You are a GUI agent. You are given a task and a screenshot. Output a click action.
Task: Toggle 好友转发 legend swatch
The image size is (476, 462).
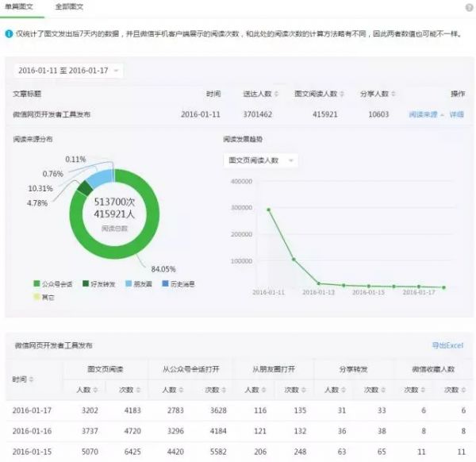coord(86,283)
